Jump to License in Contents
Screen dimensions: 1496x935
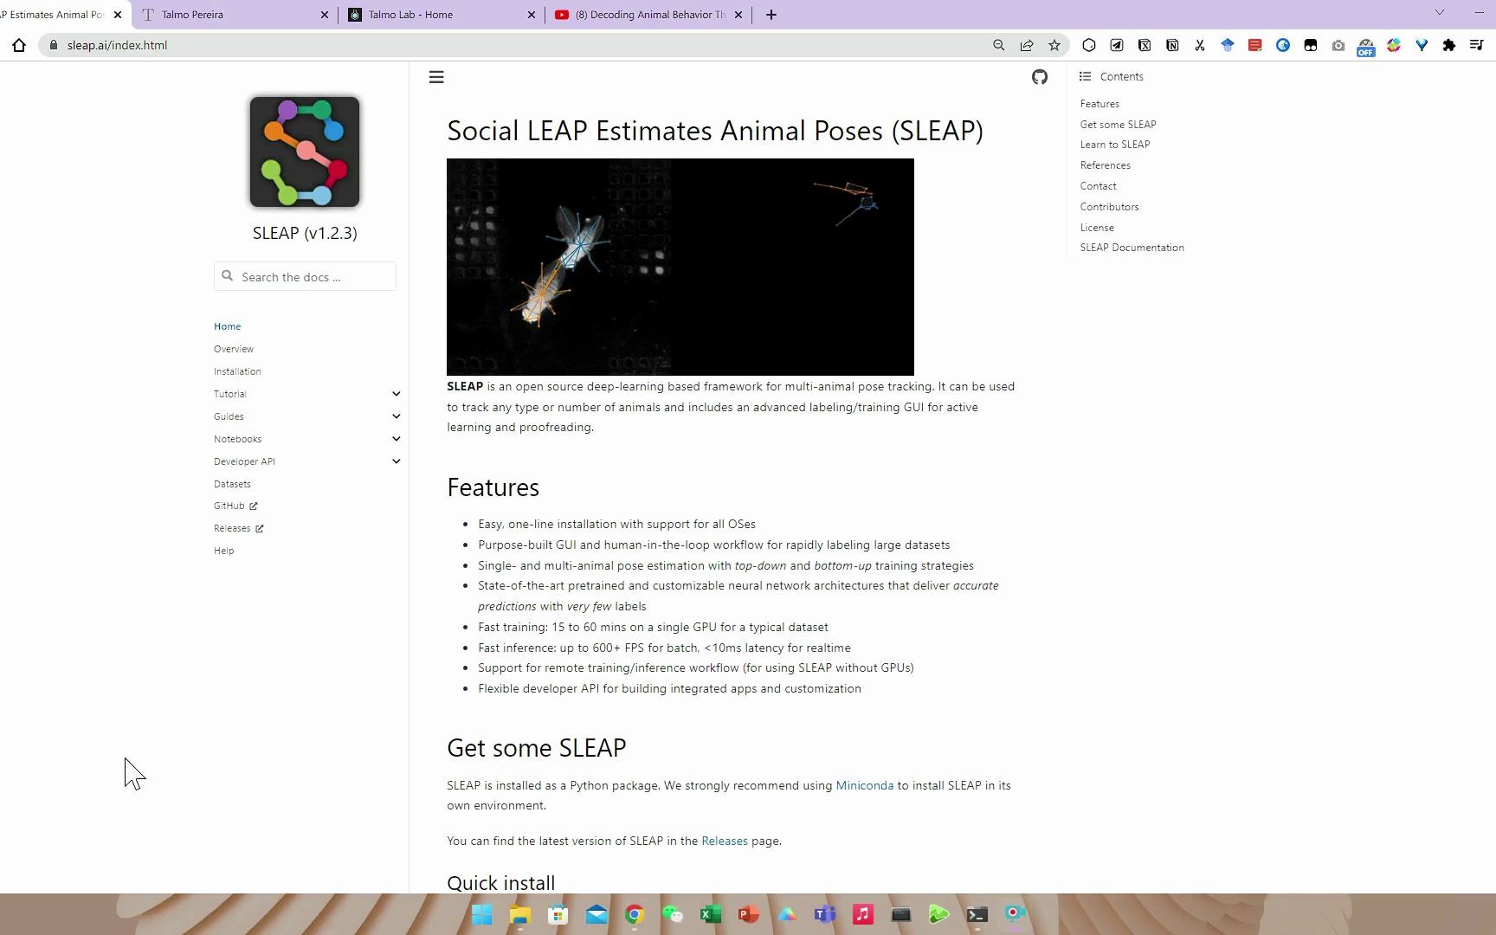coord(1097,228)
